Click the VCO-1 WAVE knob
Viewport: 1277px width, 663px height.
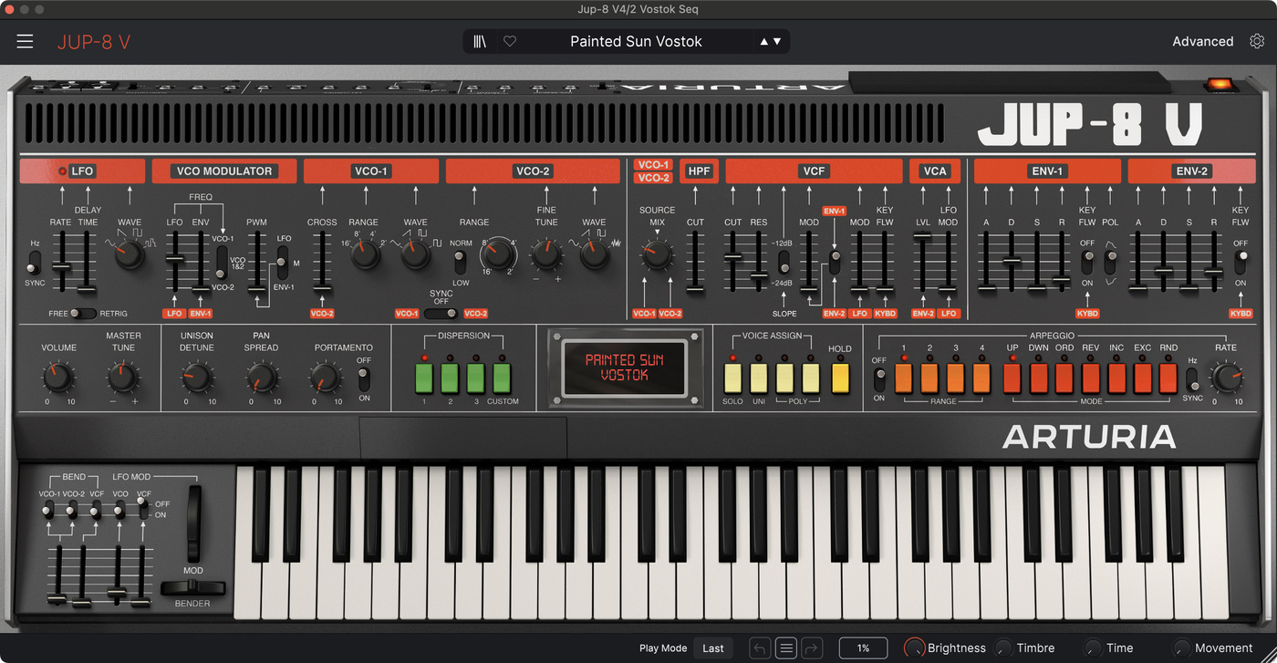tap(416, 254)
